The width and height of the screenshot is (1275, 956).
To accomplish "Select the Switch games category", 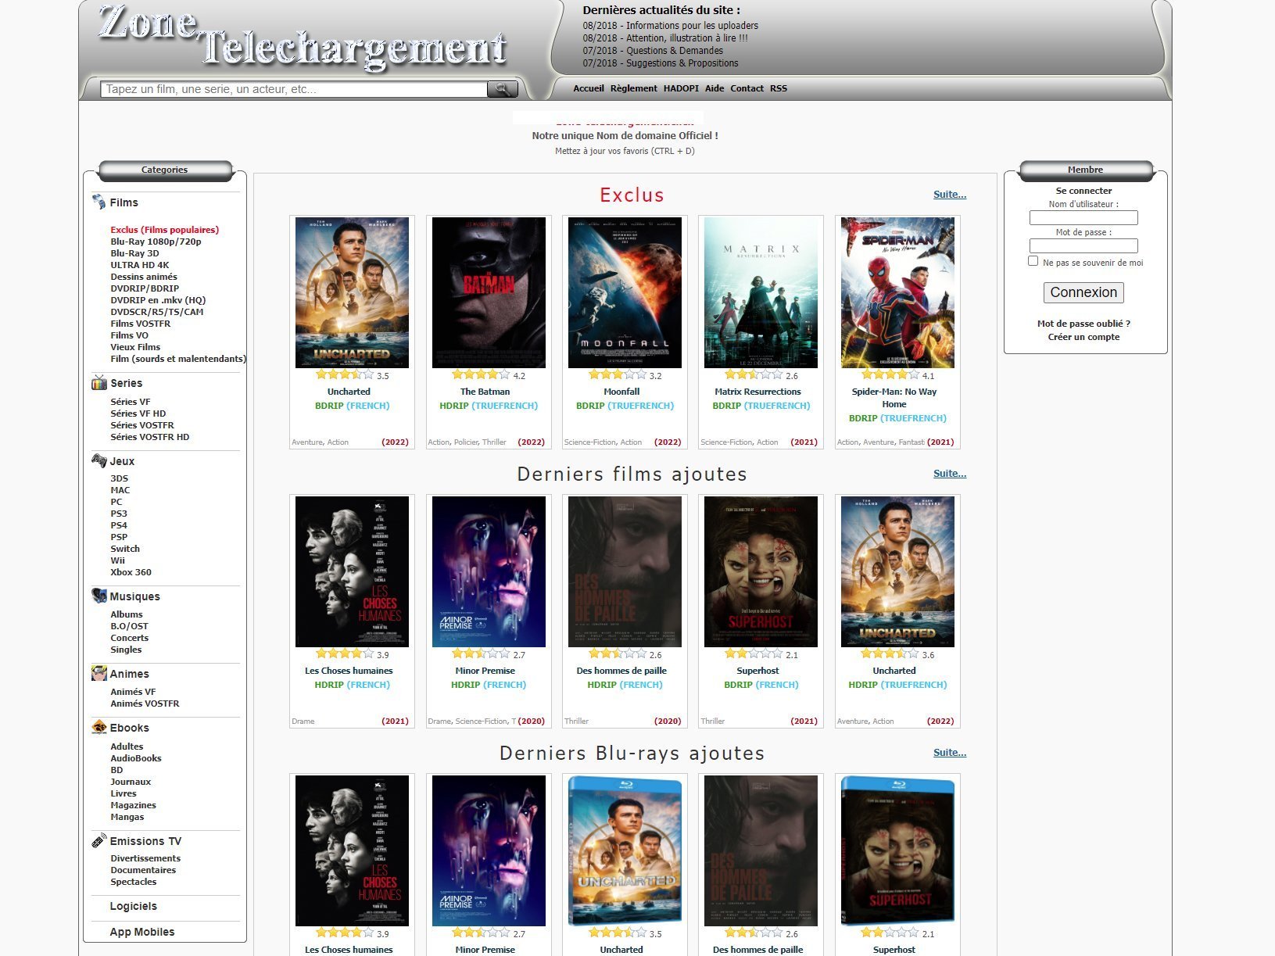I will click(x=125, y=549).
